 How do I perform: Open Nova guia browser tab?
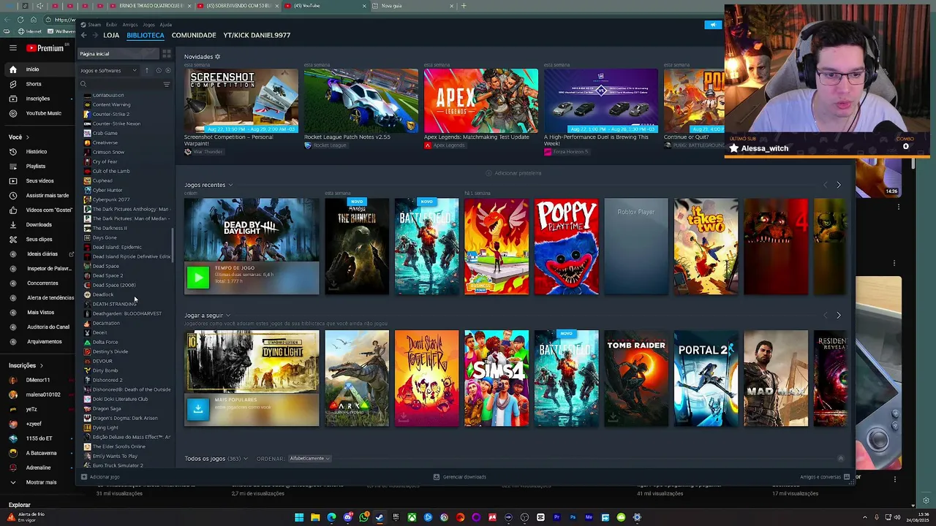pos(413,6)
